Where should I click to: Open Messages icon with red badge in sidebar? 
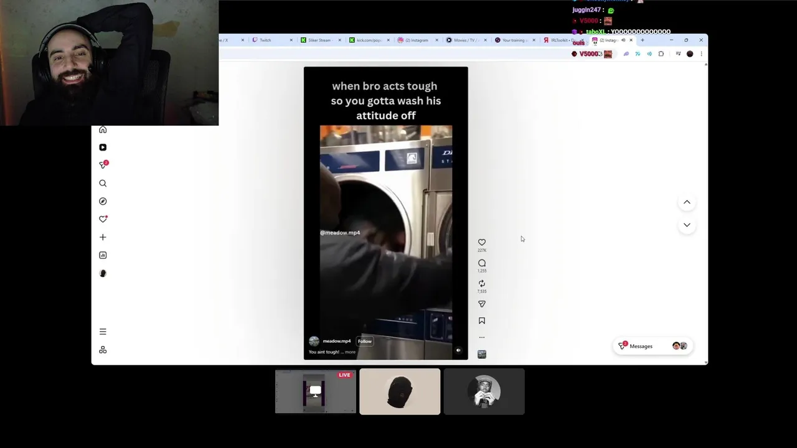pyautogui.click(x=103, y=165)
